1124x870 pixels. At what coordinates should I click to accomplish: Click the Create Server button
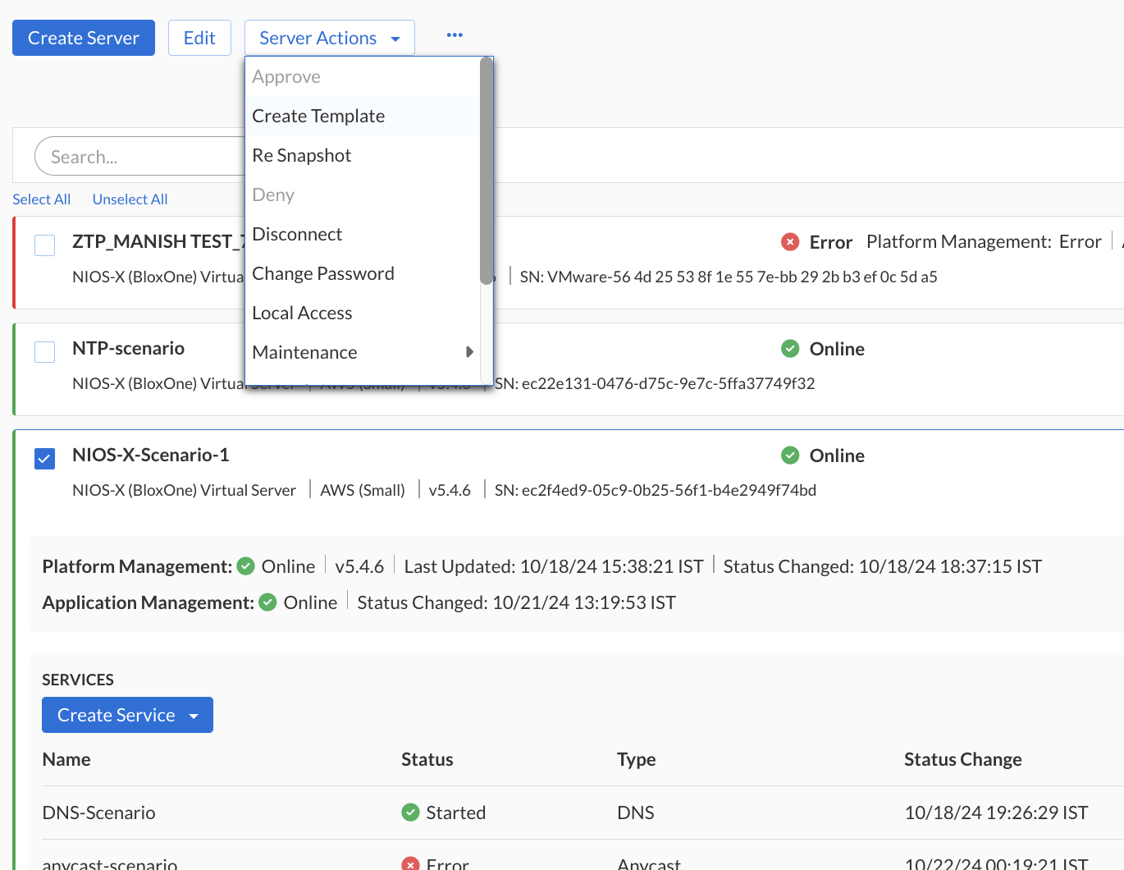(x=83, y=37)
